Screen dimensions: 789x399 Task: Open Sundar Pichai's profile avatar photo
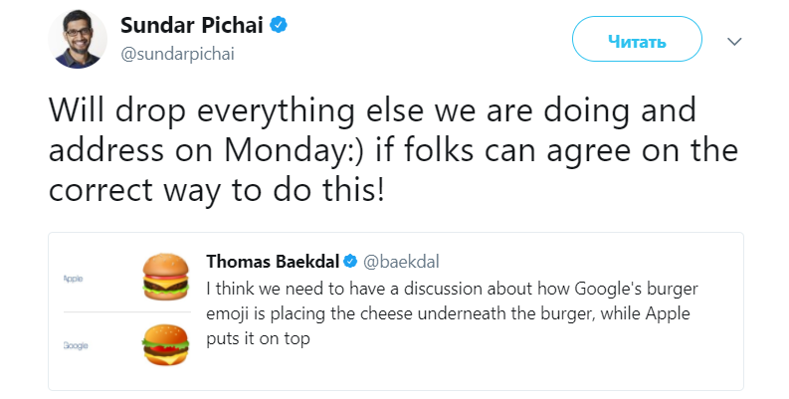click(81, 41)
